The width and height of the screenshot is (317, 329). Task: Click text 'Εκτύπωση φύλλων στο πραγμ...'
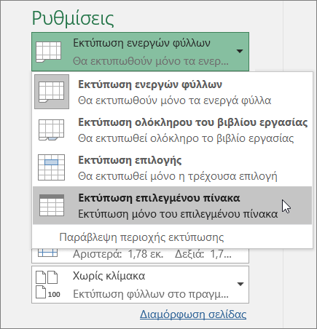151,294
